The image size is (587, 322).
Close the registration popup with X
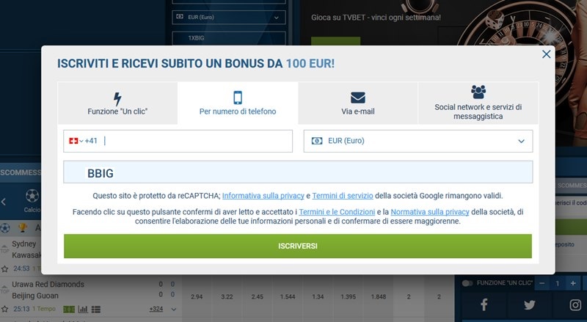click(546, 54)
